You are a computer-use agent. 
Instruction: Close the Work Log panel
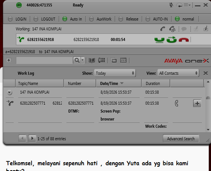tap(206, 73)
